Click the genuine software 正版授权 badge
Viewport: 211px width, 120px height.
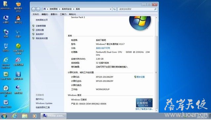(x=144, y=103)
